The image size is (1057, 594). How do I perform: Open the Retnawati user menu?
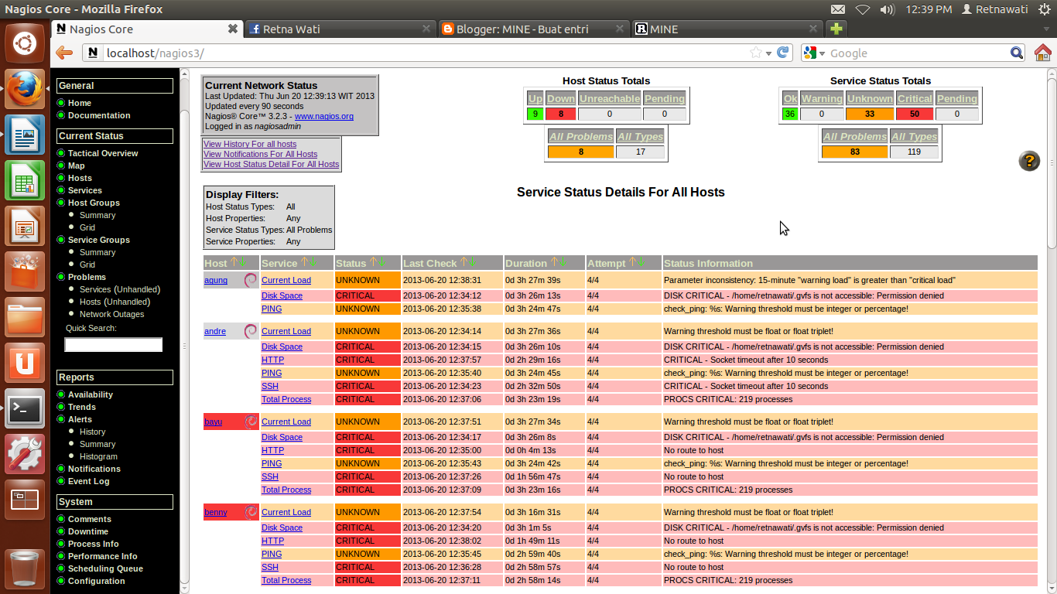994,9
